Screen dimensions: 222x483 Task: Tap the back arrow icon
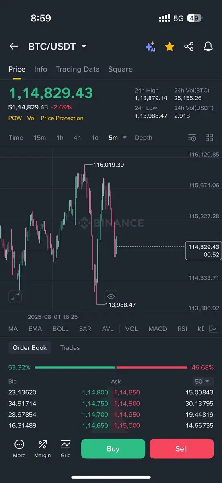14,46
